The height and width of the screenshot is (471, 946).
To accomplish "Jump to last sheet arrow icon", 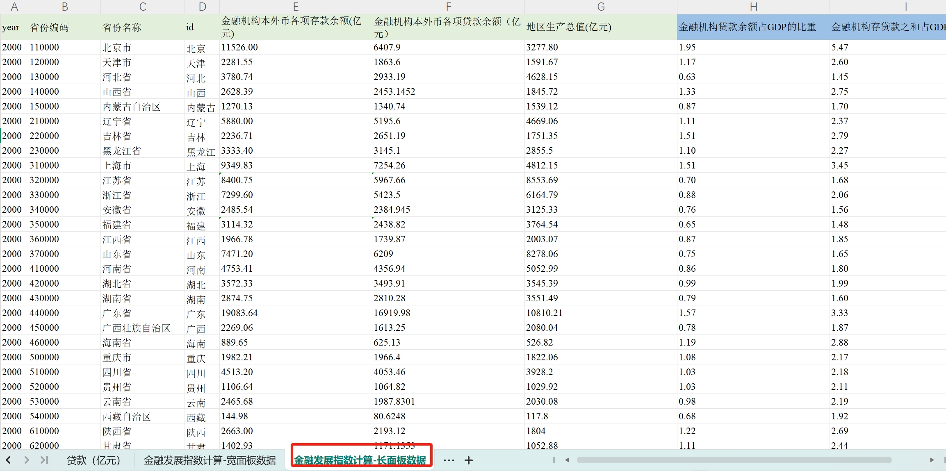I will [x=44, y=460].
